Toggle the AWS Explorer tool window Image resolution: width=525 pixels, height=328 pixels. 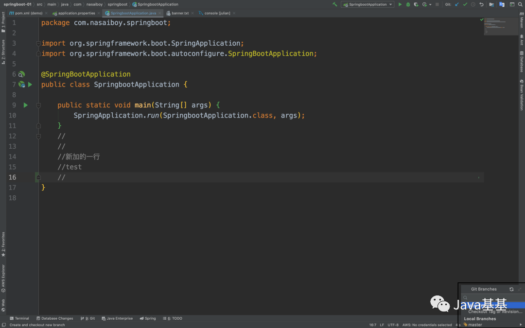(3, 278)
